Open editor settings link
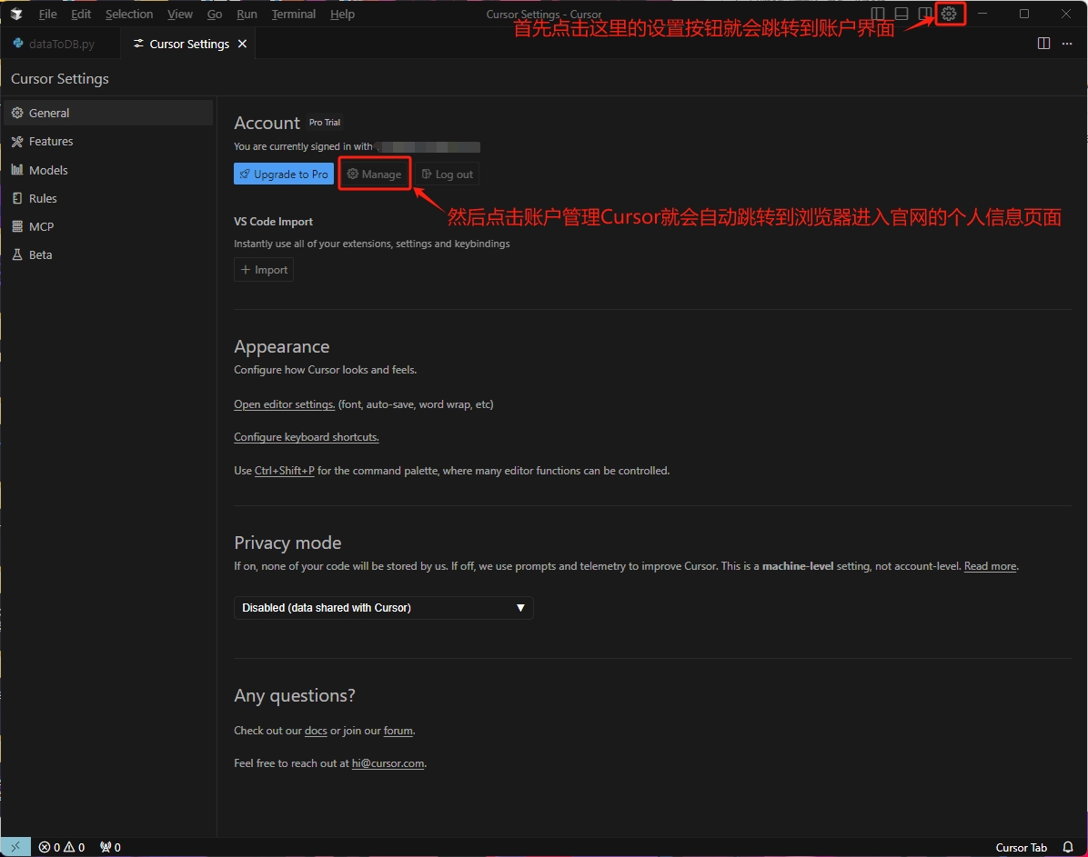The image size is (1088, 857). [285, 404]
